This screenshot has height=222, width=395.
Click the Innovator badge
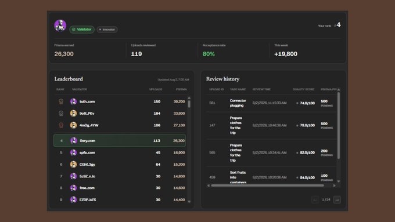[x=107, y=30]
